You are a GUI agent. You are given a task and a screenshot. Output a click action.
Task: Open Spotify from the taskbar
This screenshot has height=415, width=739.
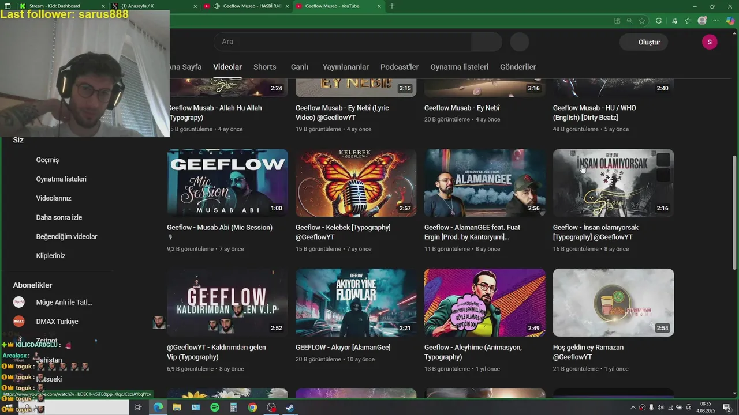click(x=215, y=408)
